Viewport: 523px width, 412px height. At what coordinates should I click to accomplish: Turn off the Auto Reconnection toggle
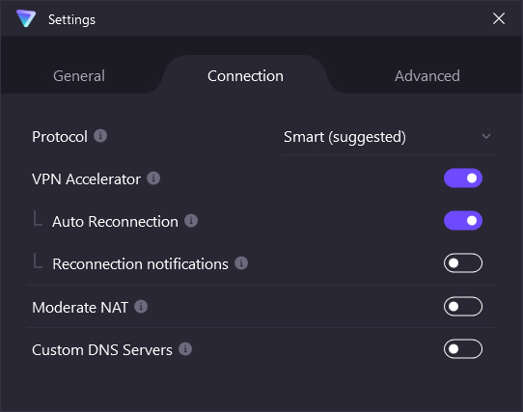[463, 221]
